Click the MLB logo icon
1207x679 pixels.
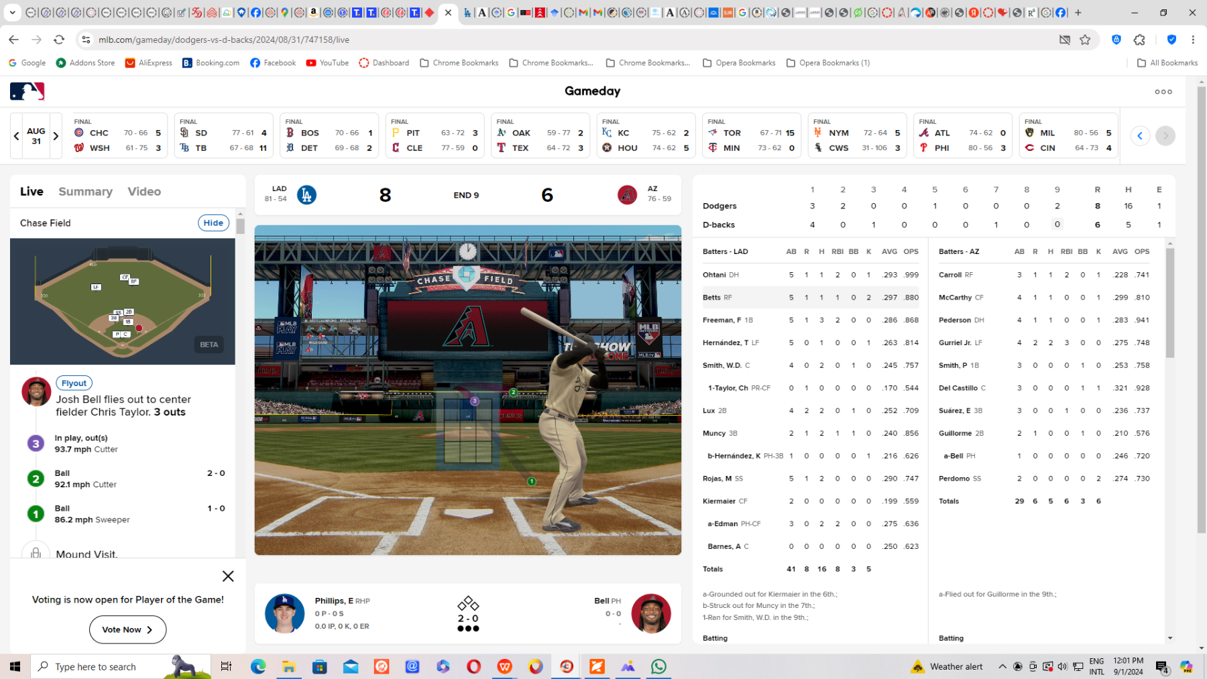coord(27,91)
